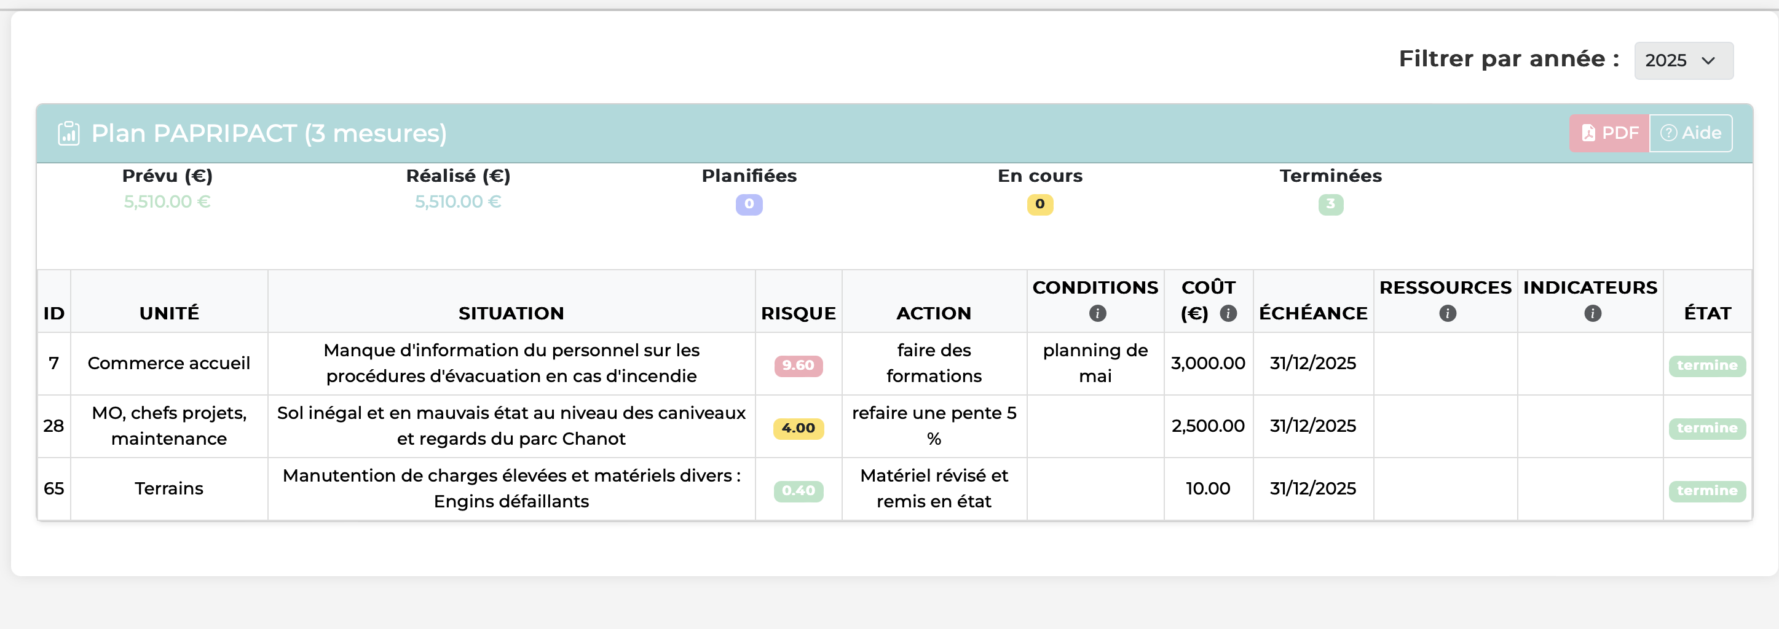Click the Matériel révisé et remis en état cell
The width and height of the screenshot is (1779, 629).
(x=934, y=489)
